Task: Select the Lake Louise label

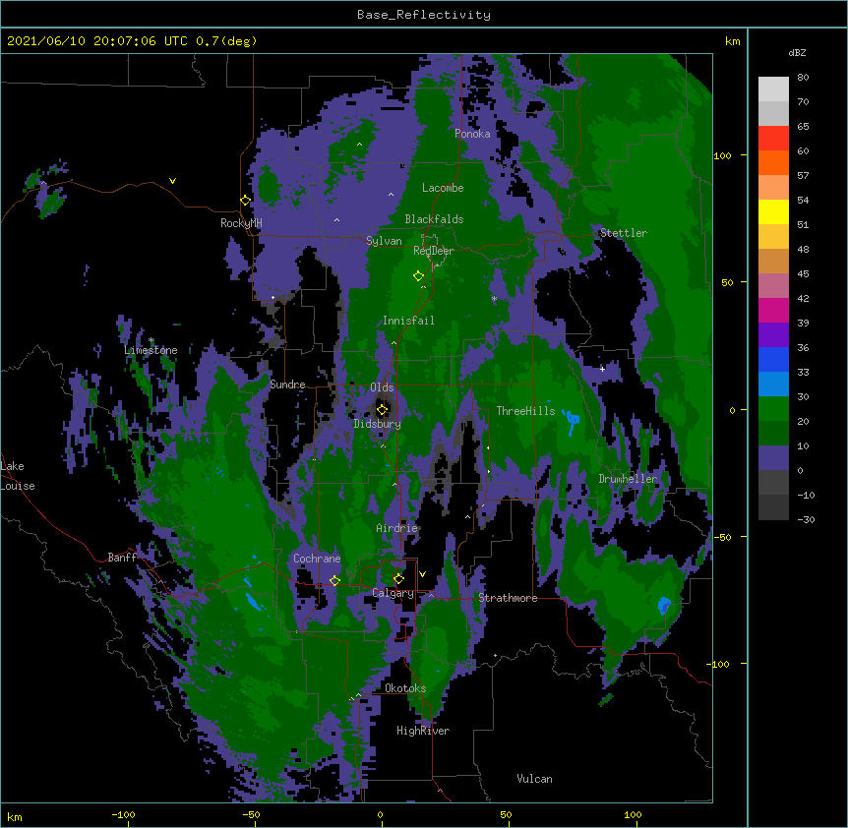Action: click(x=18, y=476)
